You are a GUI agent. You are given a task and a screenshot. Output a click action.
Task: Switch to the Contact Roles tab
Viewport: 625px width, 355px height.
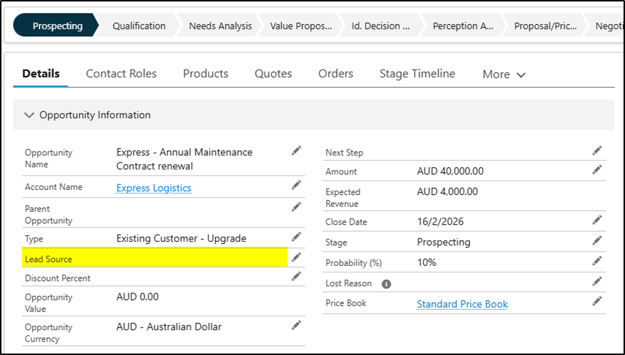pos(121,74)
